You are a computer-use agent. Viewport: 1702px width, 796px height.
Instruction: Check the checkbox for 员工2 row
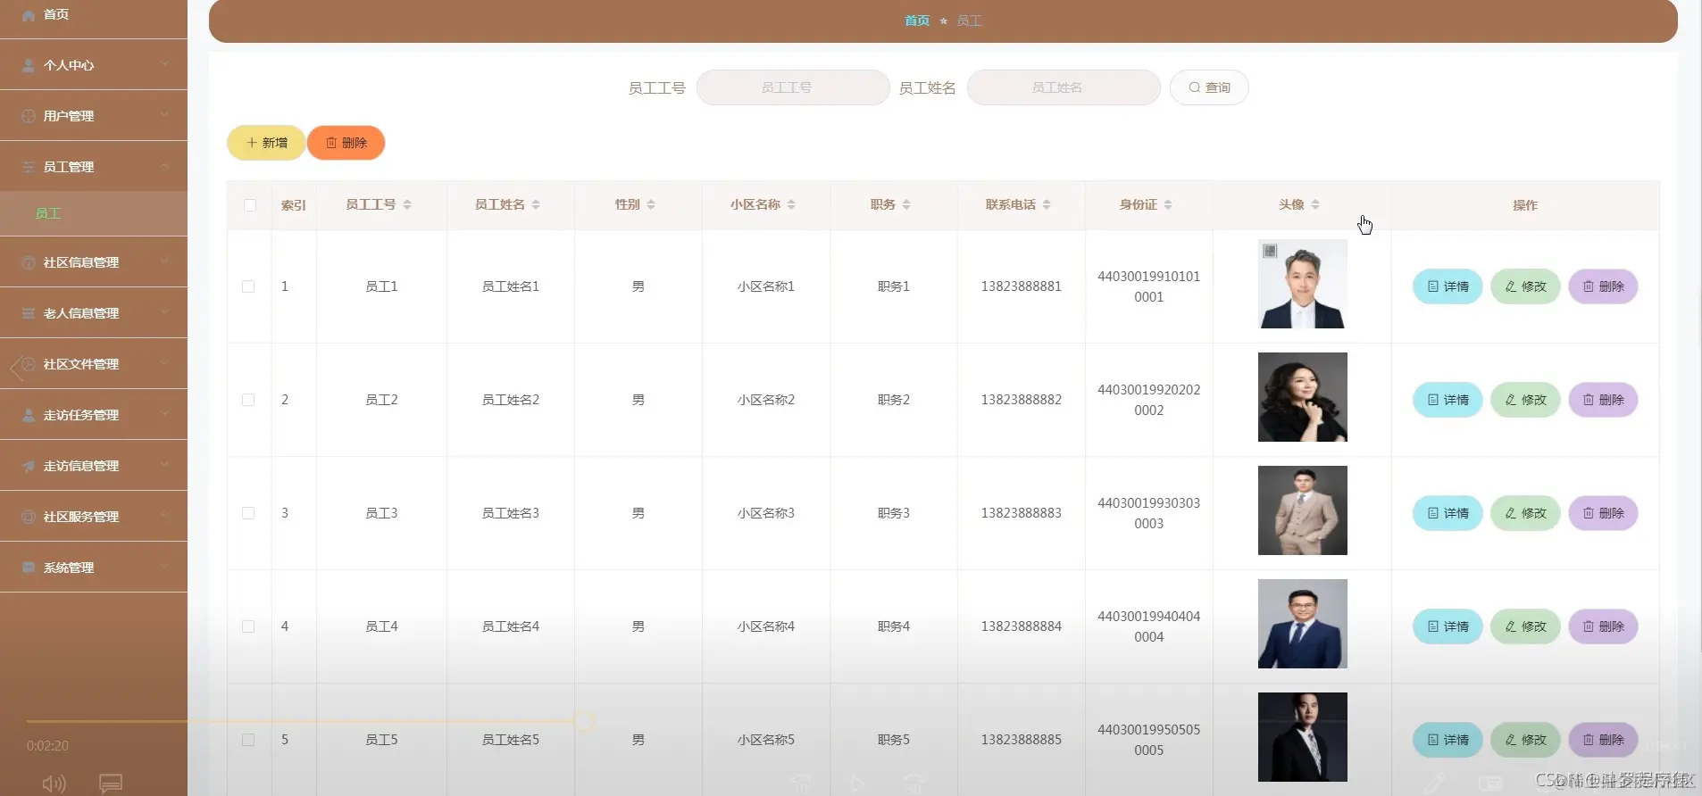248,400
